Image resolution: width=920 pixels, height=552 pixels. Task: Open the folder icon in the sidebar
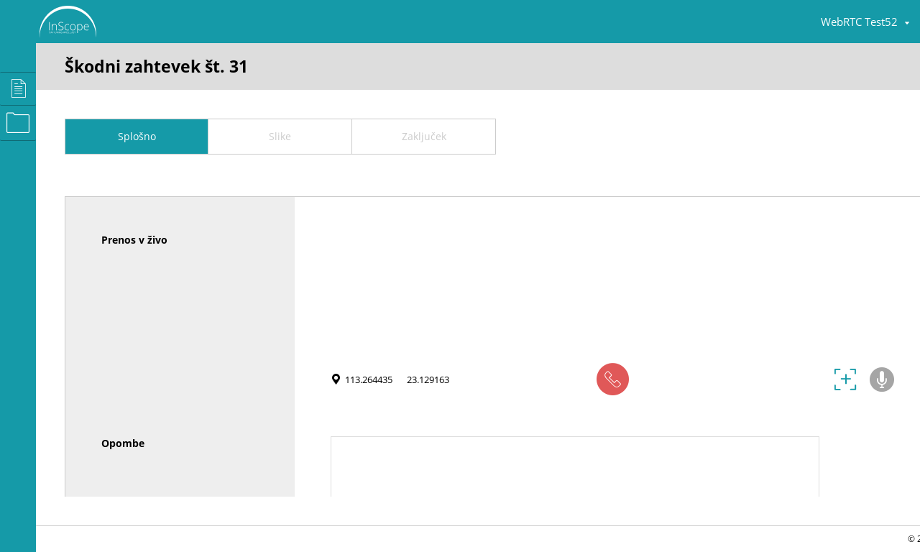18,123
